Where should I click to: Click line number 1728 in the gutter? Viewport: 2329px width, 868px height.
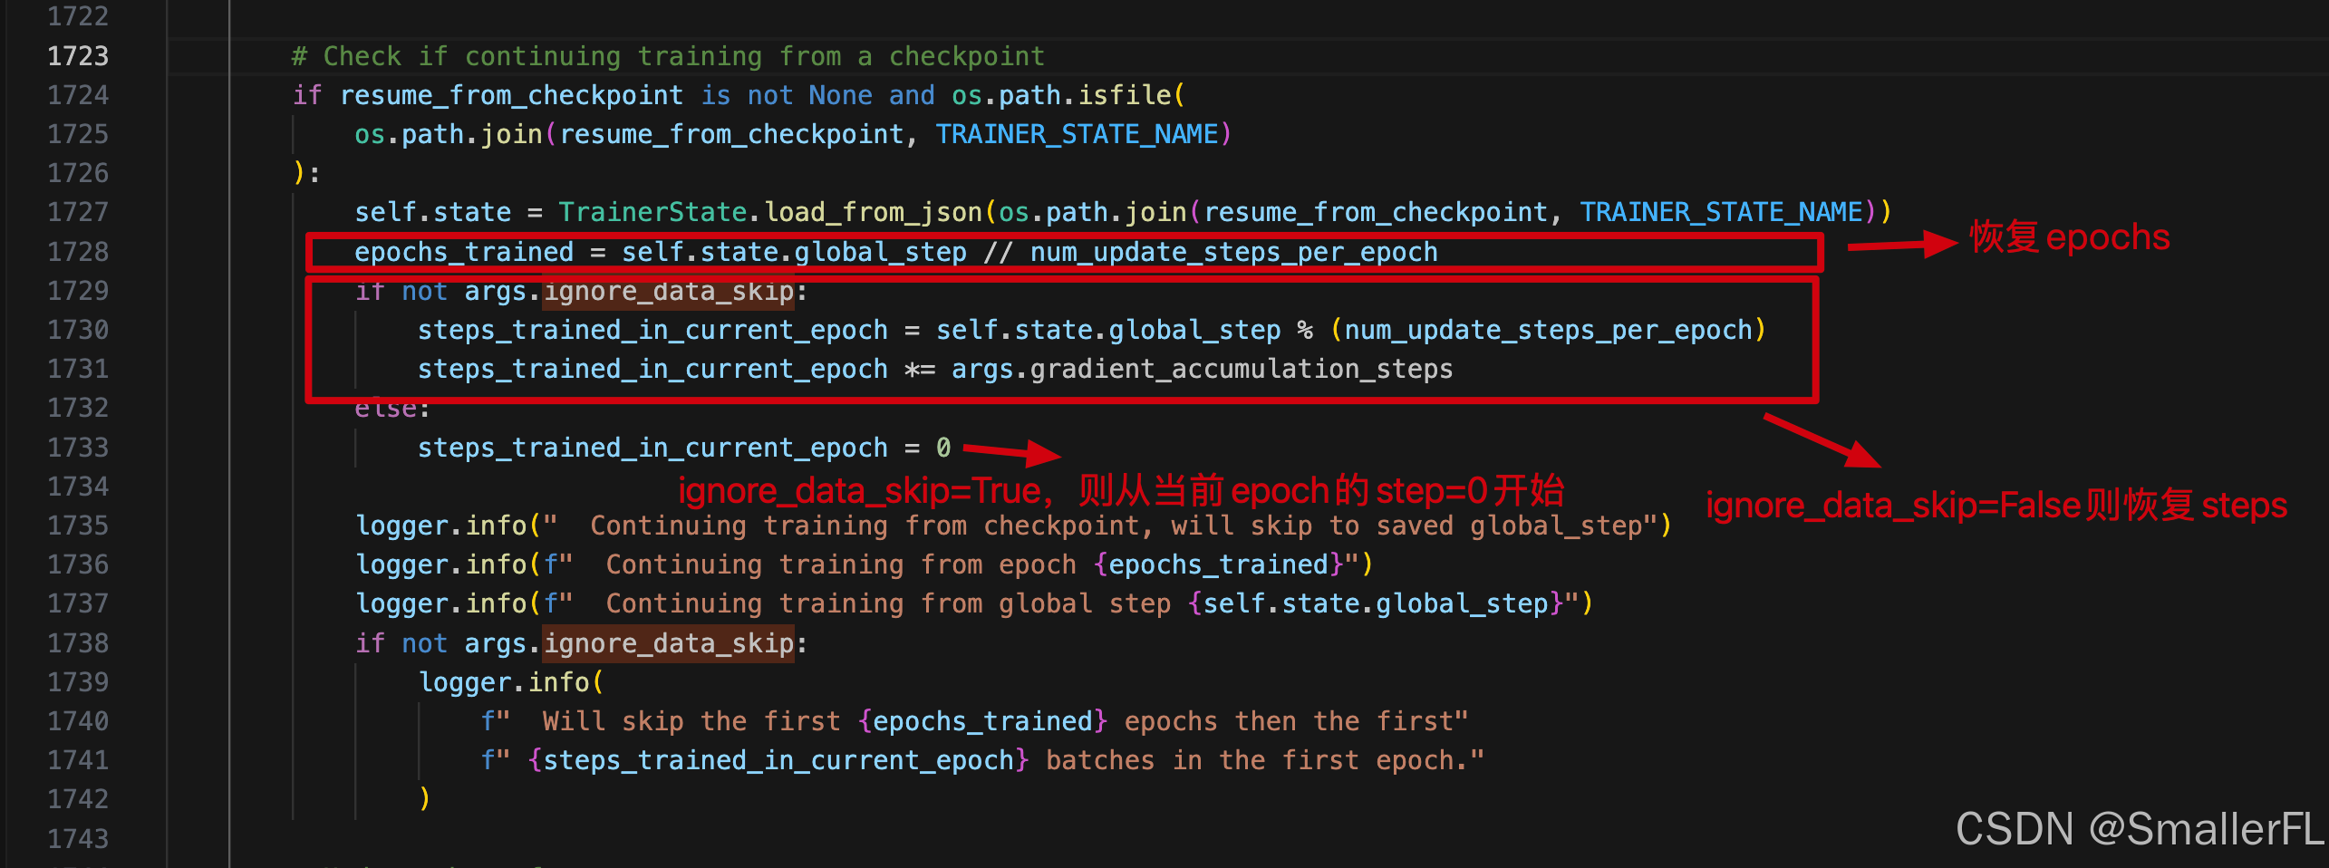78,252
